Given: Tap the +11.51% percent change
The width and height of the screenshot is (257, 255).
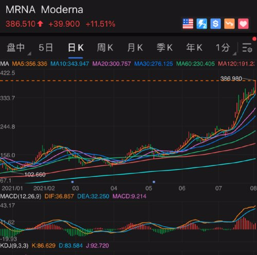Looking at the screenshot, I should click(x=100, y=24).
